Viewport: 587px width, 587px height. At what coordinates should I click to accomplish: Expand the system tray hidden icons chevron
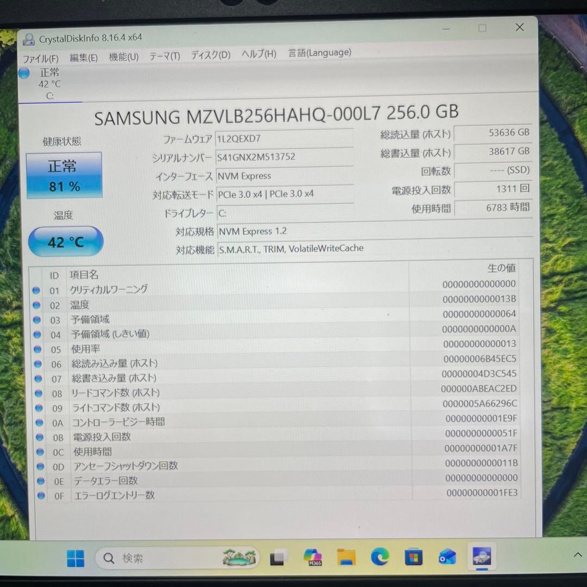578,554
